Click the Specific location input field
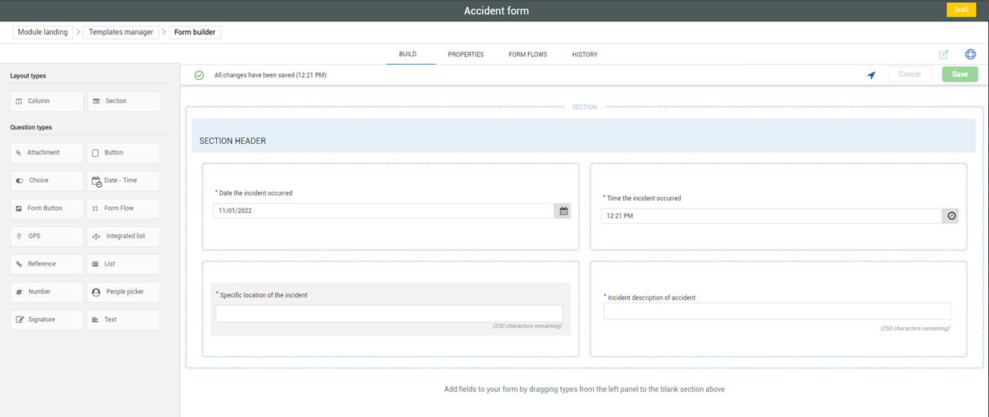Image resolution: width=989 pixels, height=417 pixels. pos(389,314)
